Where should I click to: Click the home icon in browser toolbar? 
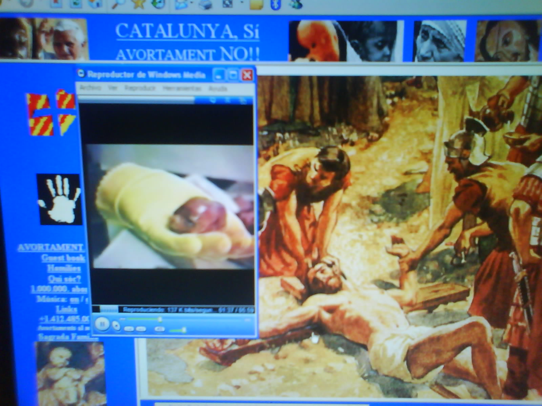coord(96,3)
